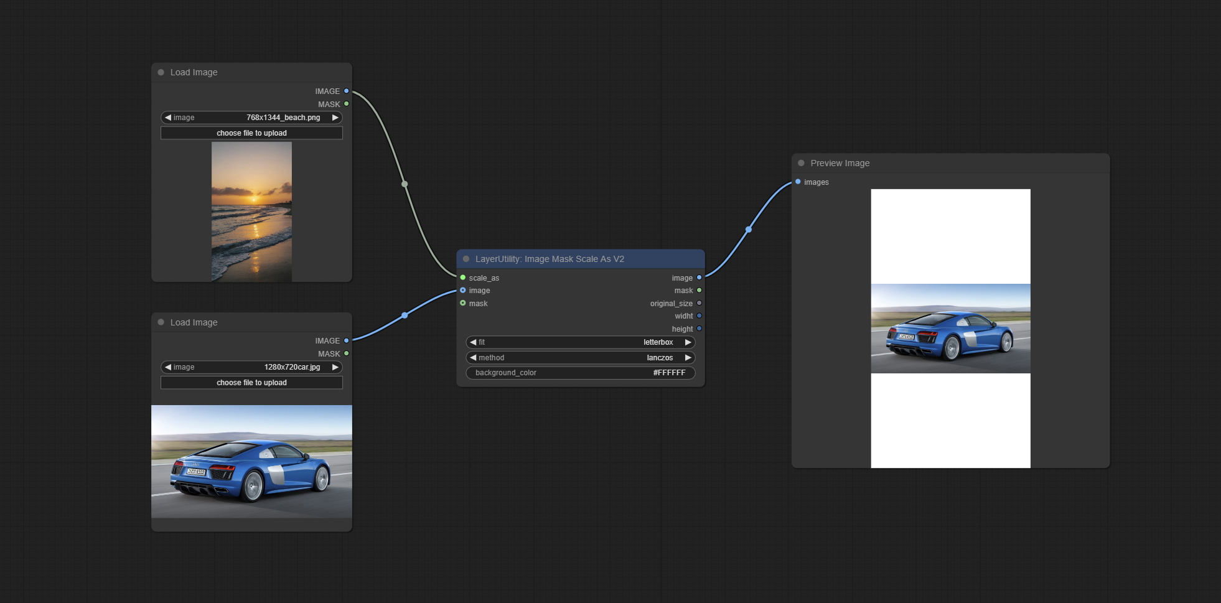Click the background_color #FFFFFF field

click(x=580, y=373)
